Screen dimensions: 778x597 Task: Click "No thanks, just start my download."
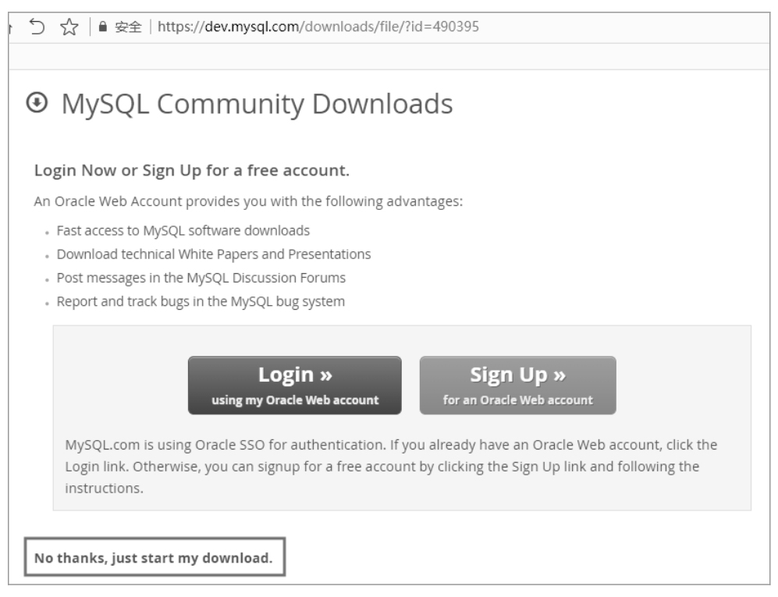(154, 558)
